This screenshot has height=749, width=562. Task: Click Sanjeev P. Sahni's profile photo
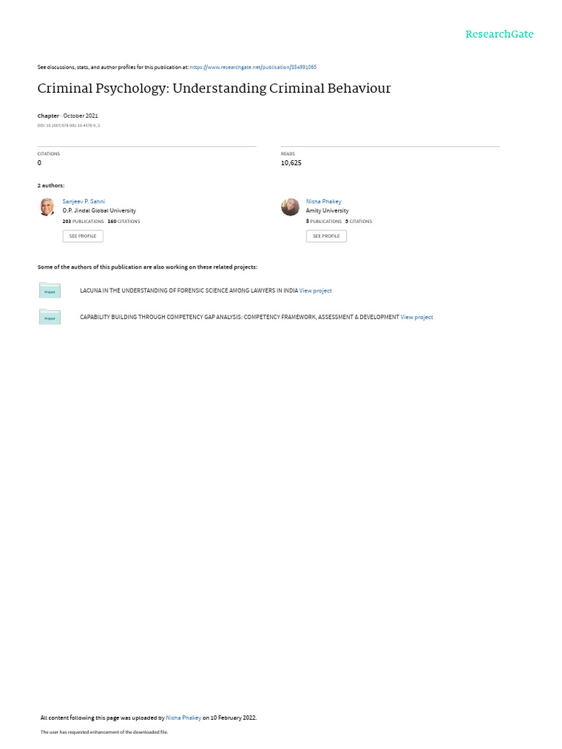(47, 207)
